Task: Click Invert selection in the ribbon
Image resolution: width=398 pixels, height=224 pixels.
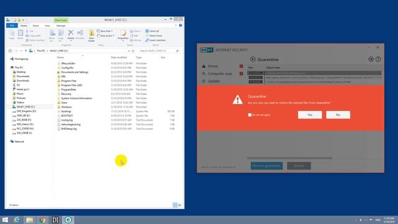Action: tap(155, 40)
